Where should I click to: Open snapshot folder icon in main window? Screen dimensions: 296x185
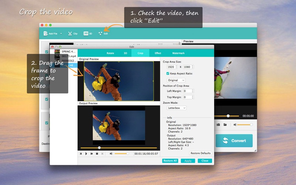(x=225, y=125)
